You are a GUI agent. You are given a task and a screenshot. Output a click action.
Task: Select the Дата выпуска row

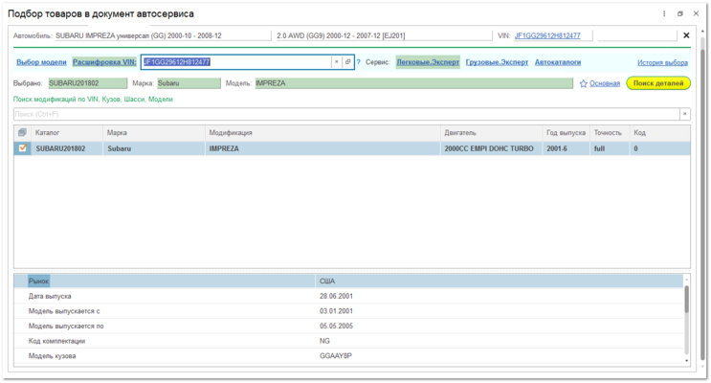[x=348, y=296]
